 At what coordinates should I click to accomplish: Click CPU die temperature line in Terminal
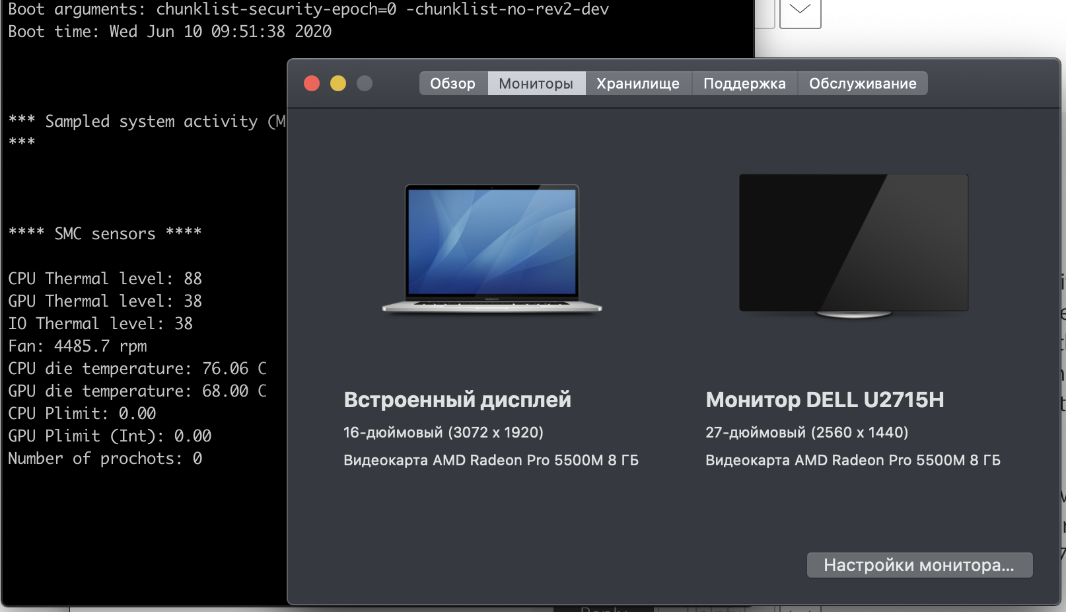[137, 368]
